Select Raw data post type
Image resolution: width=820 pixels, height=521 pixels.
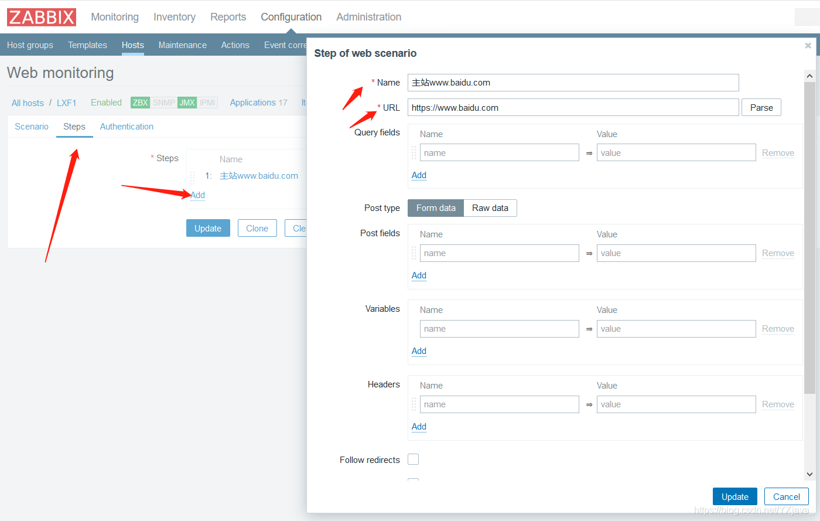(x=490, y=208)
